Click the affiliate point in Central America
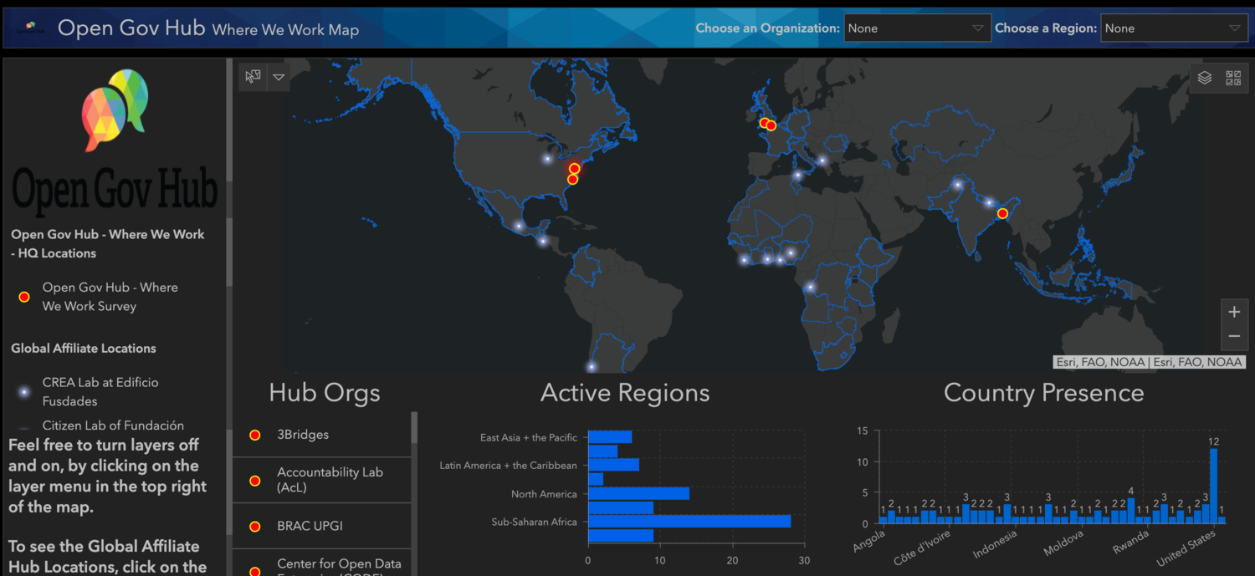The height and width of the screenshot is (576, 1255). point(543,241)
